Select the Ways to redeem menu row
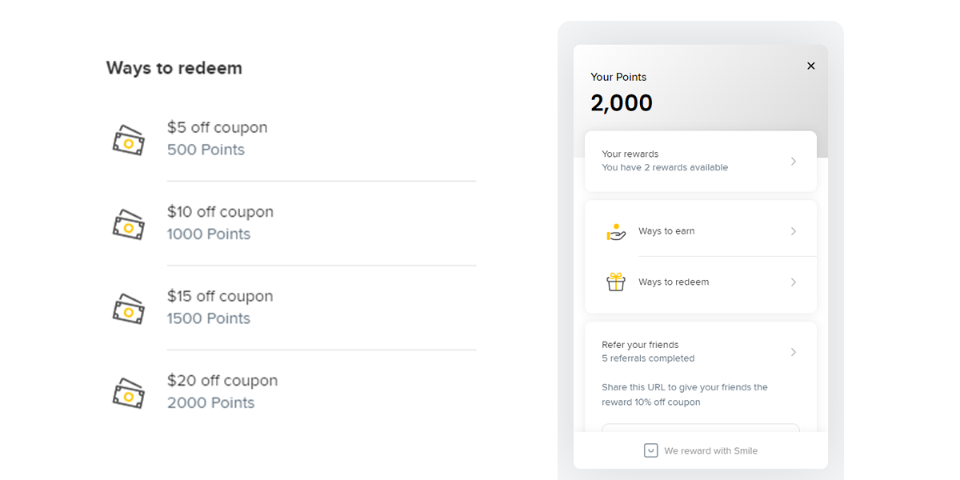The width and height of the screenshot is (960, 480). (701, 282)
